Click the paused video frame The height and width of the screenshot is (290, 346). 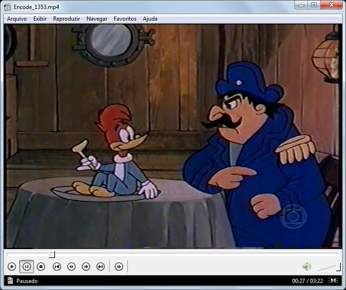[x=173, y=136]
